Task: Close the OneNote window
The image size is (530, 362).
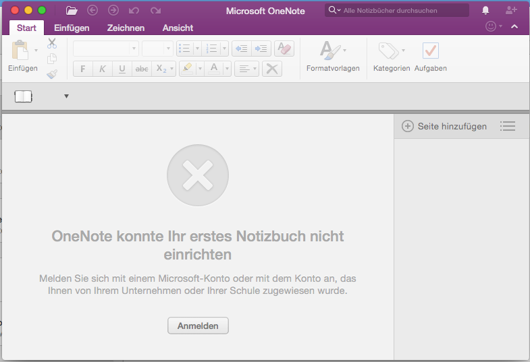Action: pos(15,11)
